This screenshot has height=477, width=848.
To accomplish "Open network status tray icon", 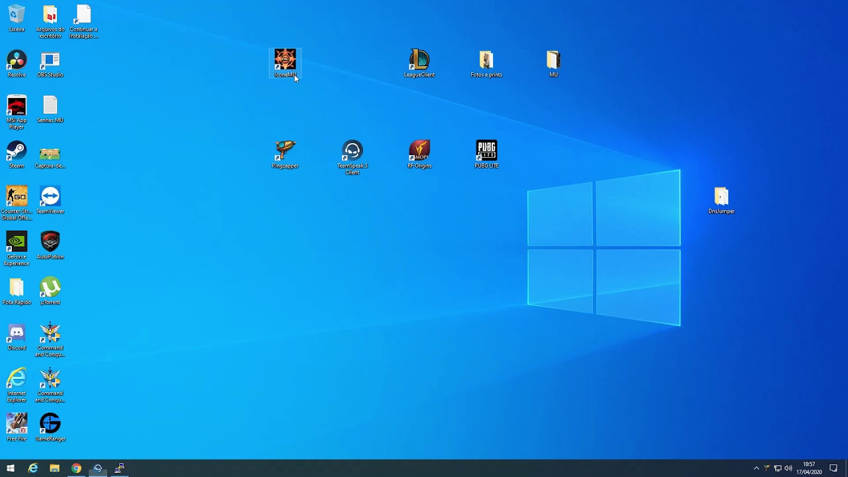I will 778,468.
